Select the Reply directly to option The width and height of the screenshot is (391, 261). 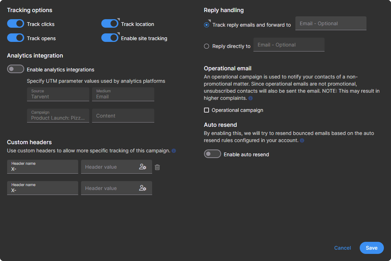pyautogui.click(x=207, y=46)
